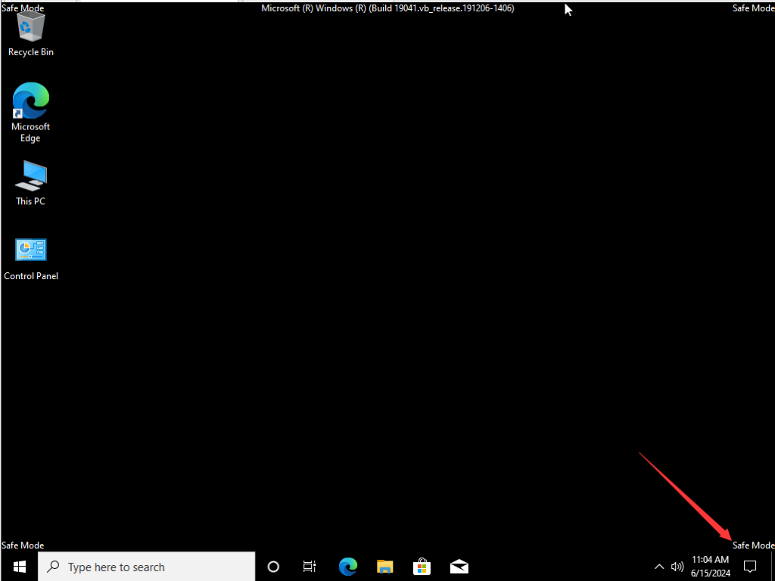Screen dimensions: 775x581
Task: Click the Type here to search box
Action: coord(147,567)
